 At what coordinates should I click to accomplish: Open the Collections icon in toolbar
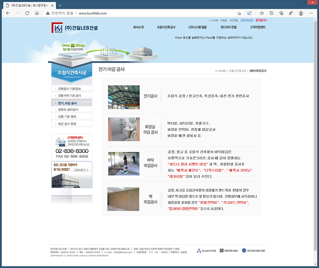tap(281, 13)
